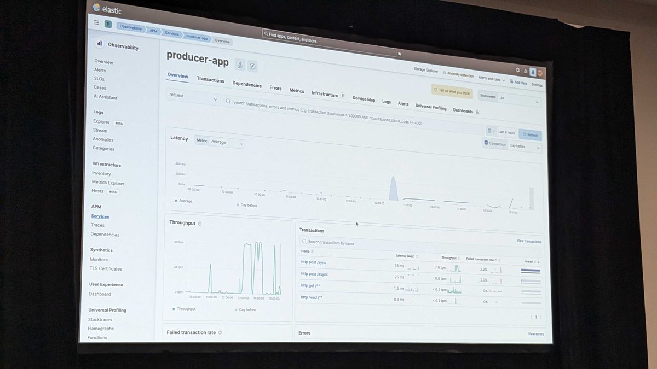Click the Elastic logo

[x=107, y=8]
